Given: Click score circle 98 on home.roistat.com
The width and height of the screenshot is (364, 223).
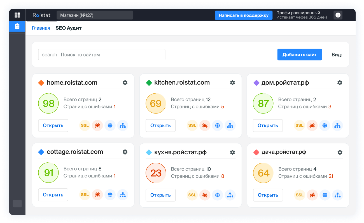Looking at the screenshot, I should click(48, 103).
